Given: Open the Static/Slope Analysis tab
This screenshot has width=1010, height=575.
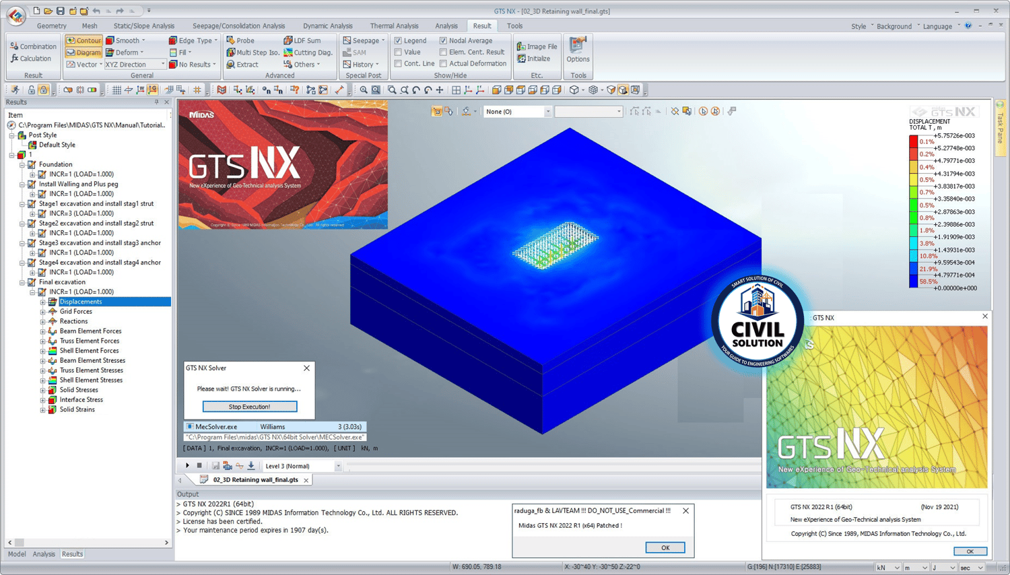Looking at the screenshot, I should 144,26.
